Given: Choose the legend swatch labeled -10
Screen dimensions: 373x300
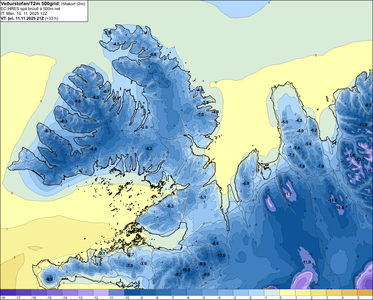Looking at the screenshot, I should (x=132, y=293).
